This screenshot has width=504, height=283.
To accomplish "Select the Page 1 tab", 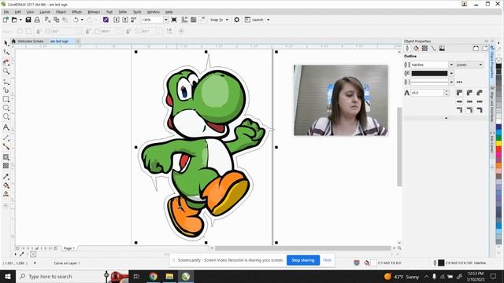I will 69,248.
